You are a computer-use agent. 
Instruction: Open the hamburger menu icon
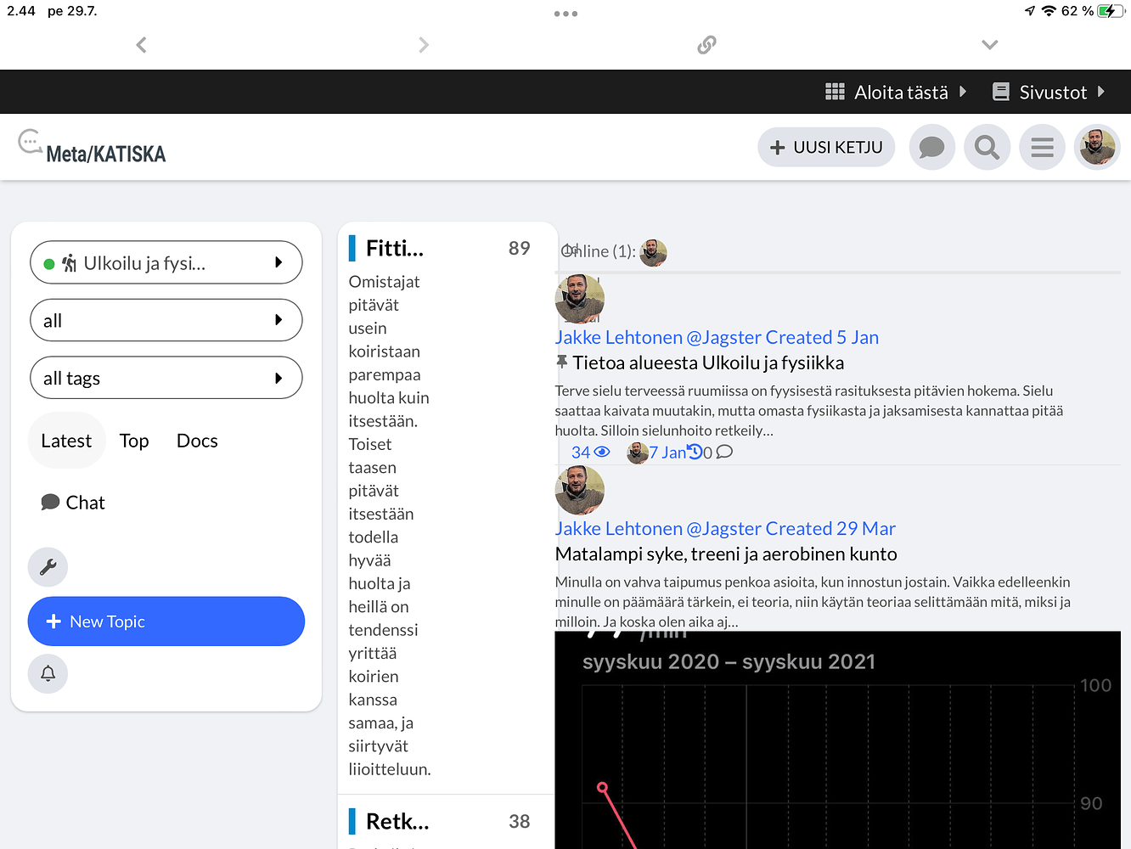[1042, 148]
